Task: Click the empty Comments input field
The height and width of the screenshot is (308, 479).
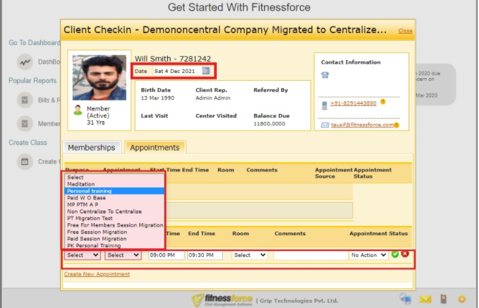Action: [310, 255]
